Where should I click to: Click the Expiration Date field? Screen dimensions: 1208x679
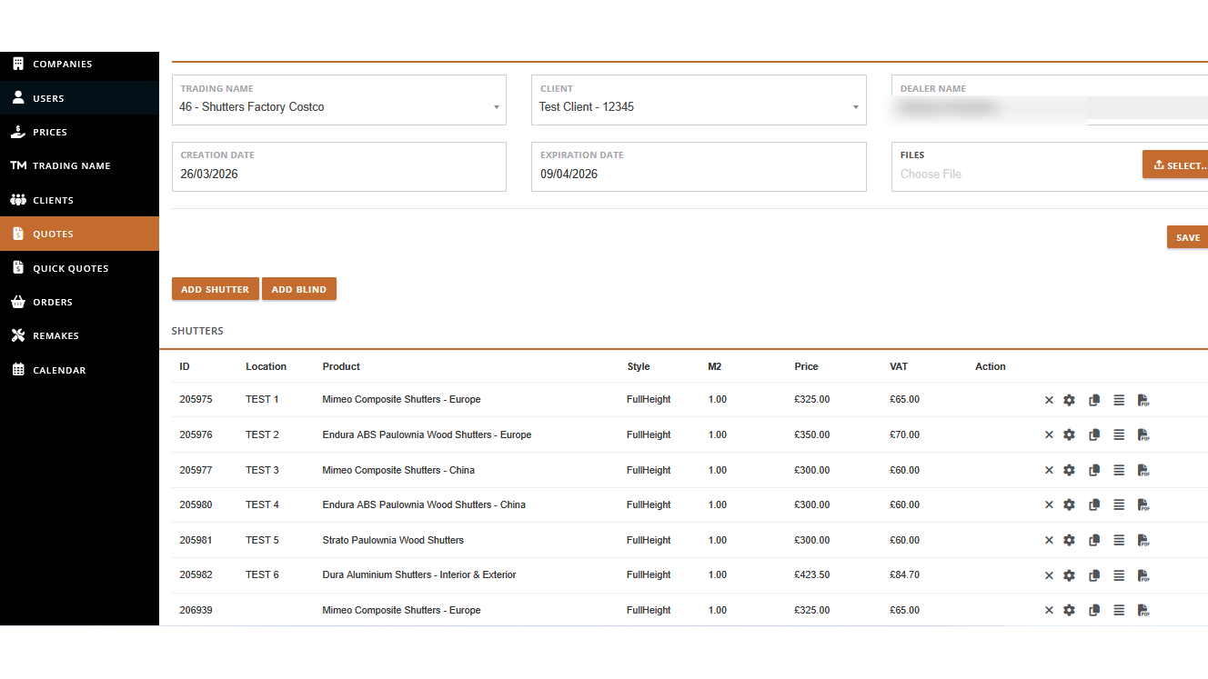(x=699, y=166)
